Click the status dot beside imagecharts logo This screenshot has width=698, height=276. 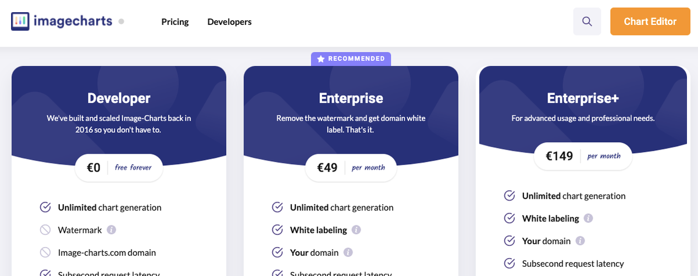coord(121,21)
